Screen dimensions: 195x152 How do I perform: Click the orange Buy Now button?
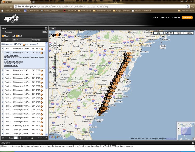pyautogui.click(x=187, y=17)
